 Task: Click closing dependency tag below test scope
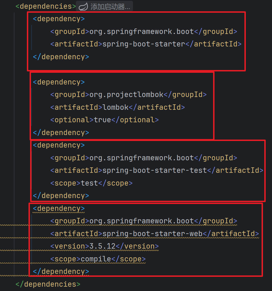tap(61, 196)
